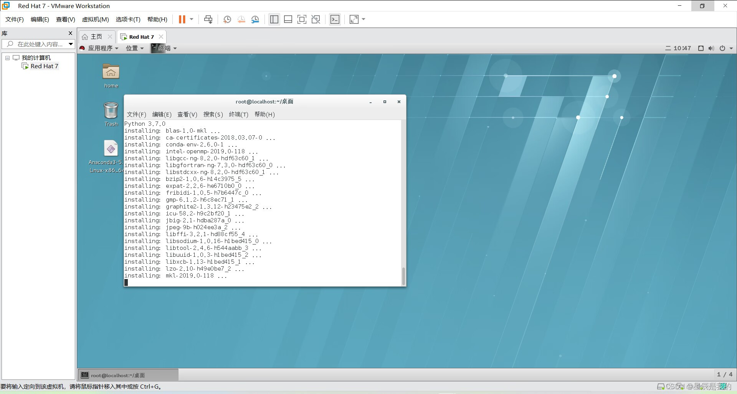
Task: Click root@localhost taskbar window button
Action: [128, 375]
